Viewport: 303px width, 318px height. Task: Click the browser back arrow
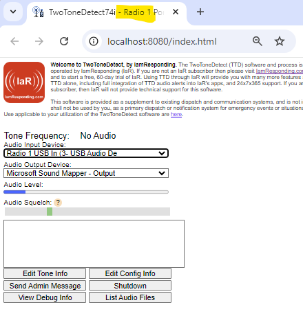click(14, 41)
